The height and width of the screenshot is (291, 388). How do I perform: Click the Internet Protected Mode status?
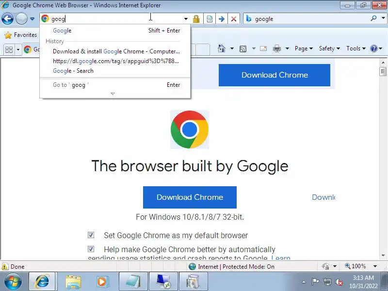pyautogui.click(x=231, y=266)
